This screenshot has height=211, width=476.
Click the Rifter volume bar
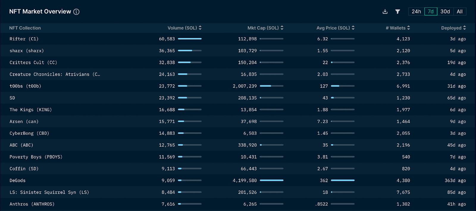pyautogui.click(x=190, y=39)
